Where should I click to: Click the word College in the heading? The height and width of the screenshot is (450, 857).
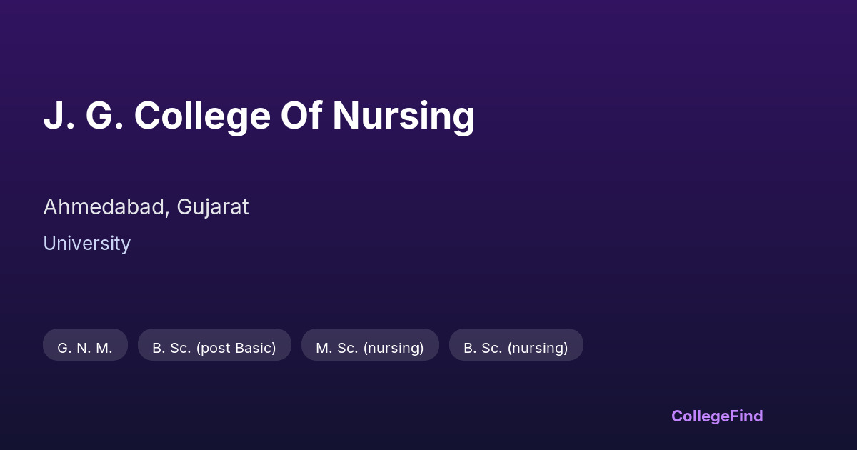[x=202, y=116]
